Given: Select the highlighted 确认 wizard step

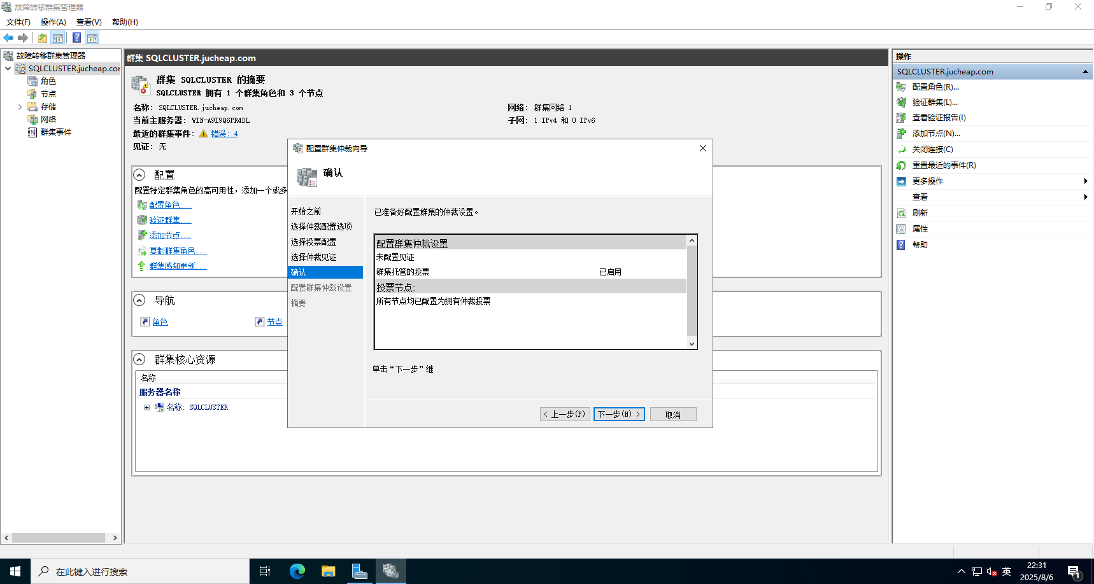Looking at the screenshot, I should [x=325, y=272].
